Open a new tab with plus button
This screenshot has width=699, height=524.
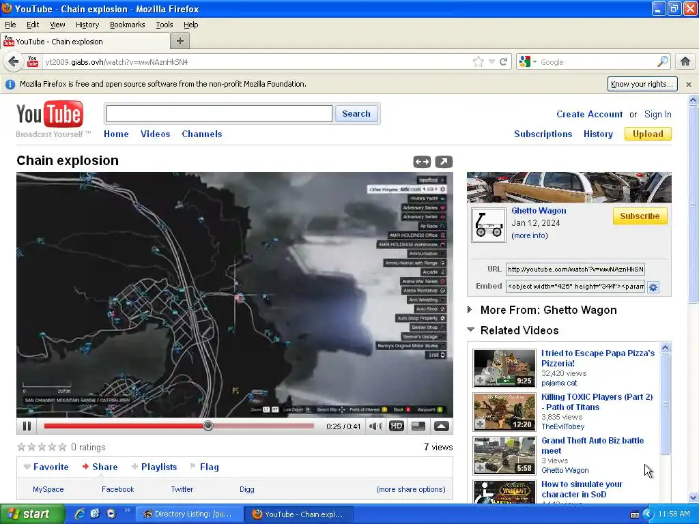click(x=180, y=41)
